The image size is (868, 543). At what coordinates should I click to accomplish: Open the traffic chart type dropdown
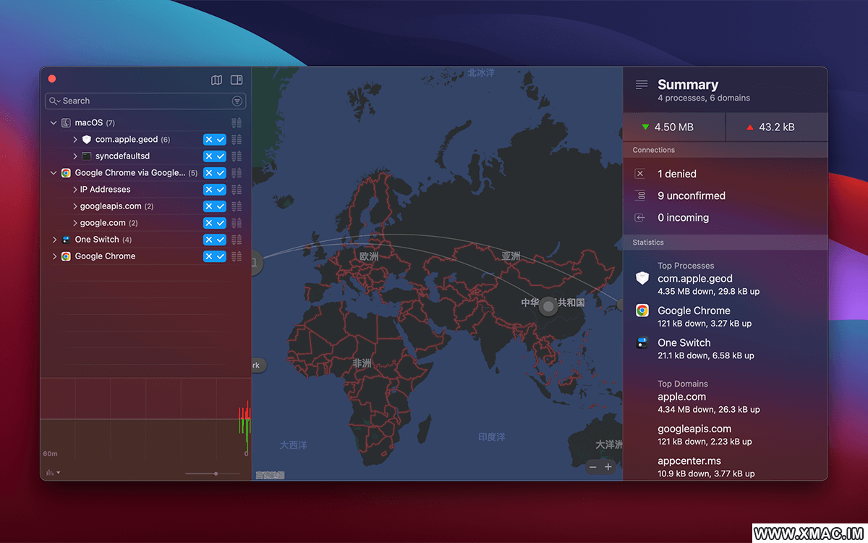click(53, 473)
